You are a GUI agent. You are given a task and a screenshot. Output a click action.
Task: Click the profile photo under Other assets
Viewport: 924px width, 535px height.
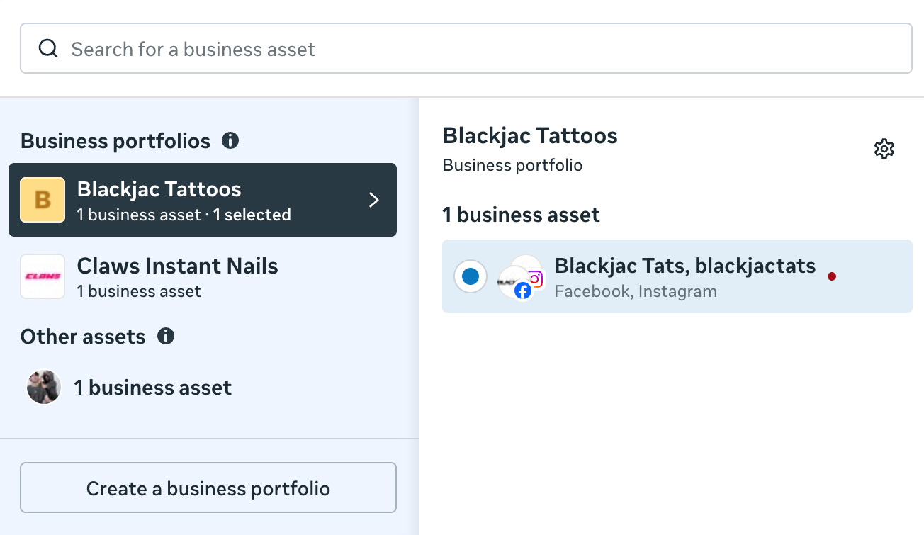(x=44, y=388)
